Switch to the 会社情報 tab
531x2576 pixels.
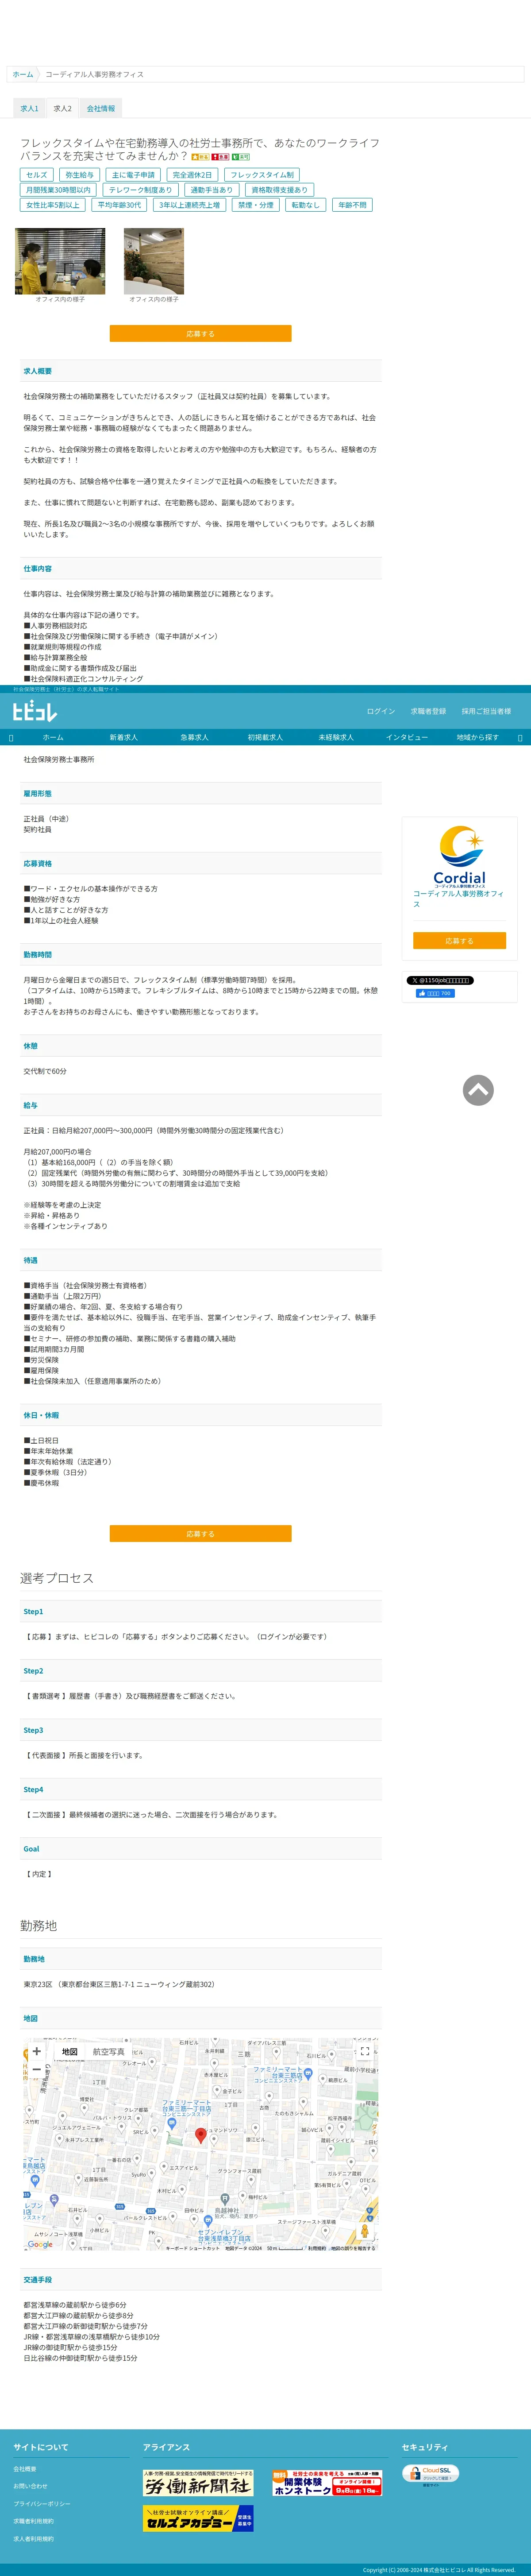click(x=101, y=108)
